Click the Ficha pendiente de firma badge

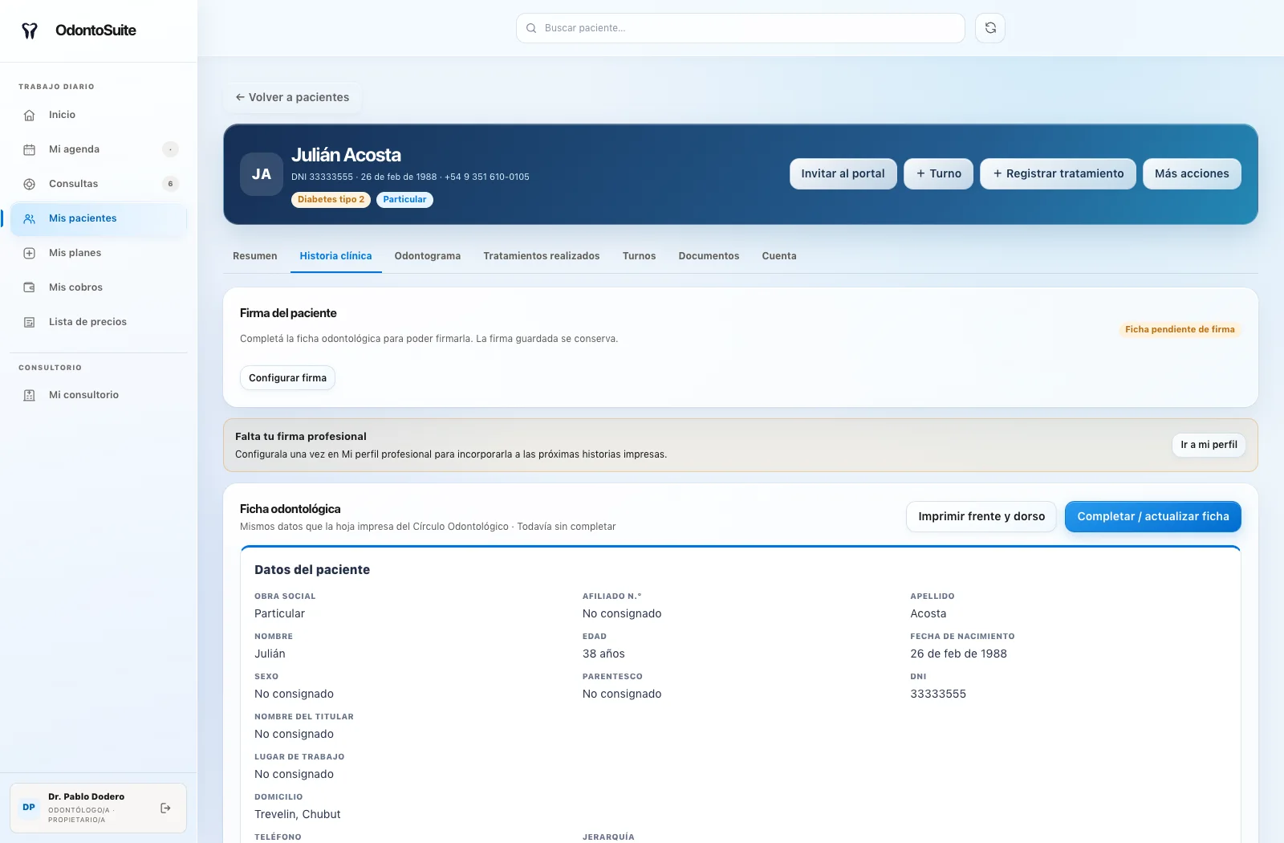(x=1180, y=330)
